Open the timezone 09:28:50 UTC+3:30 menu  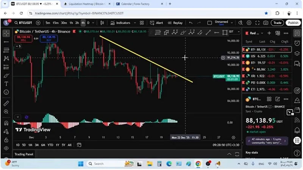click(226, 145)
